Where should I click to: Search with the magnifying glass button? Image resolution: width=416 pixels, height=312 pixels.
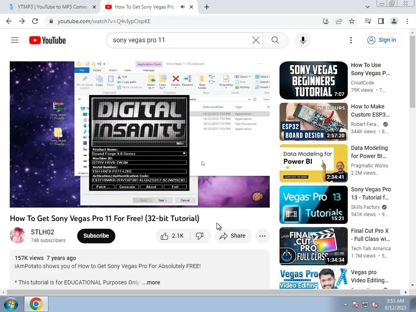(x=275, y=40)
